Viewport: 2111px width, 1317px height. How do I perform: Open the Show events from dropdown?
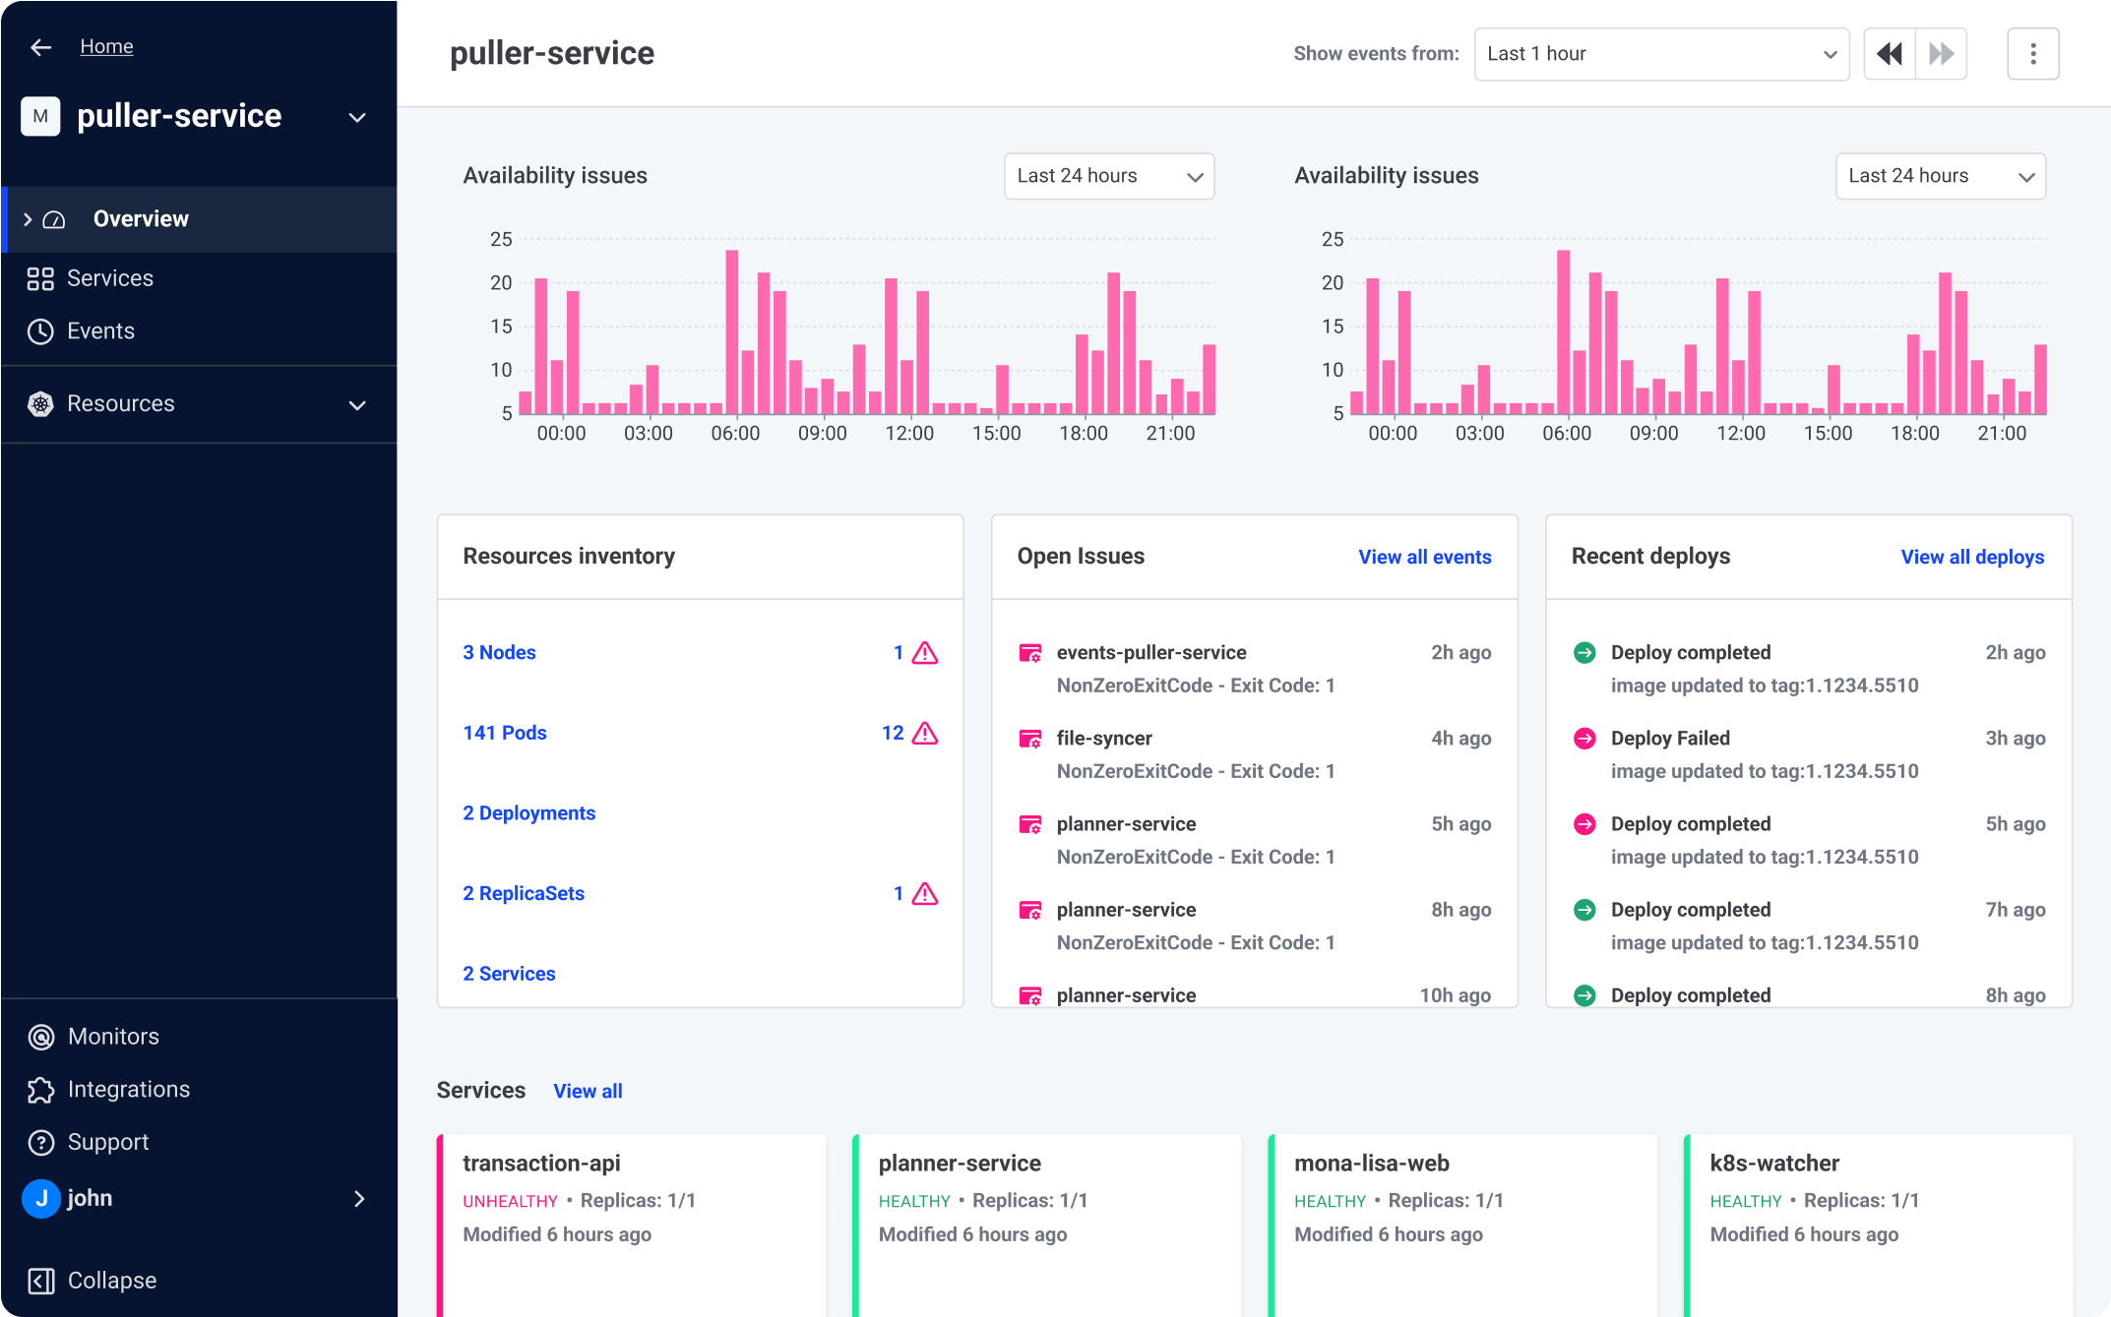[x=1661, y=54]
